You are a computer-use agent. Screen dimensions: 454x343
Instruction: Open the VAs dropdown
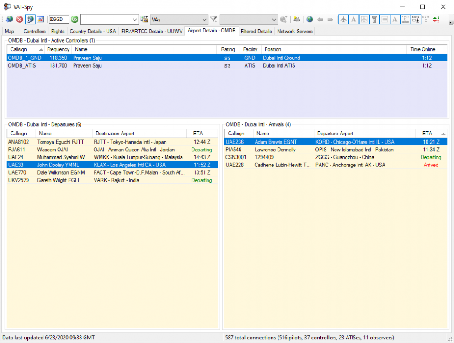pyautogui.click(x=204, y=19)
